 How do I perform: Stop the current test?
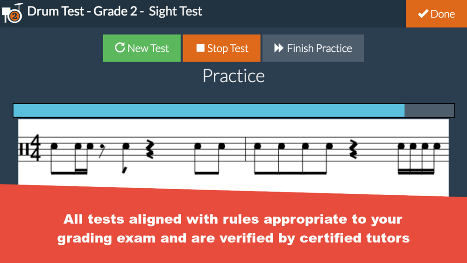click(221, 48)
